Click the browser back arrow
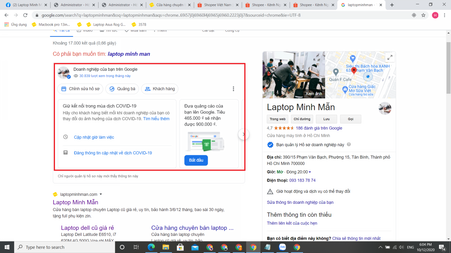The height and width of the screenshot is (253, 451). point(6,15)
